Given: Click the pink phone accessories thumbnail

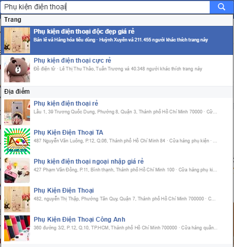Looking at the screenshot, I should tap(17, 170).
